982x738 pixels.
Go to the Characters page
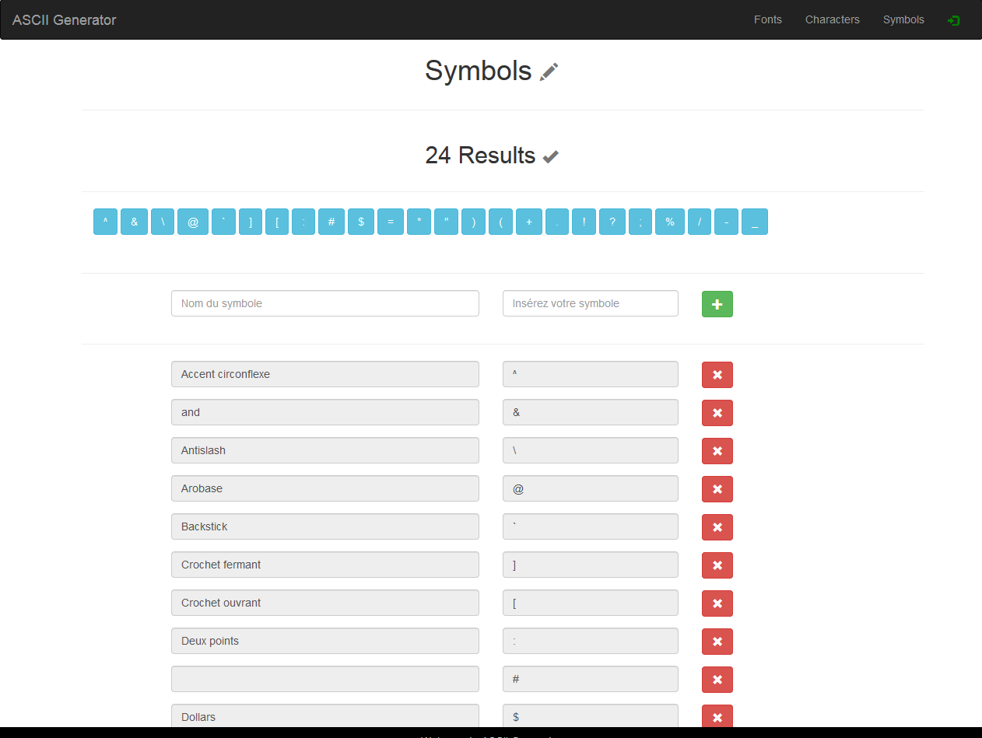(x=833, y=19)
